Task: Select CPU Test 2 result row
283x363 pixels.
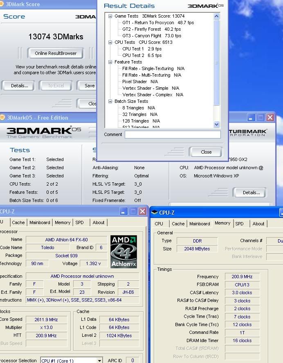Action: (142, 56)
